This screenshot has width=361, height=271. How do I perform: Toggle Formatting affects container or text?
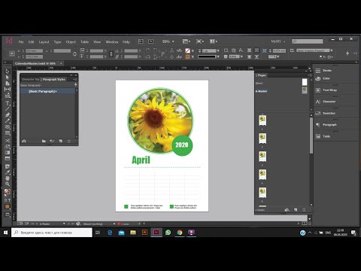pos(8,200)
